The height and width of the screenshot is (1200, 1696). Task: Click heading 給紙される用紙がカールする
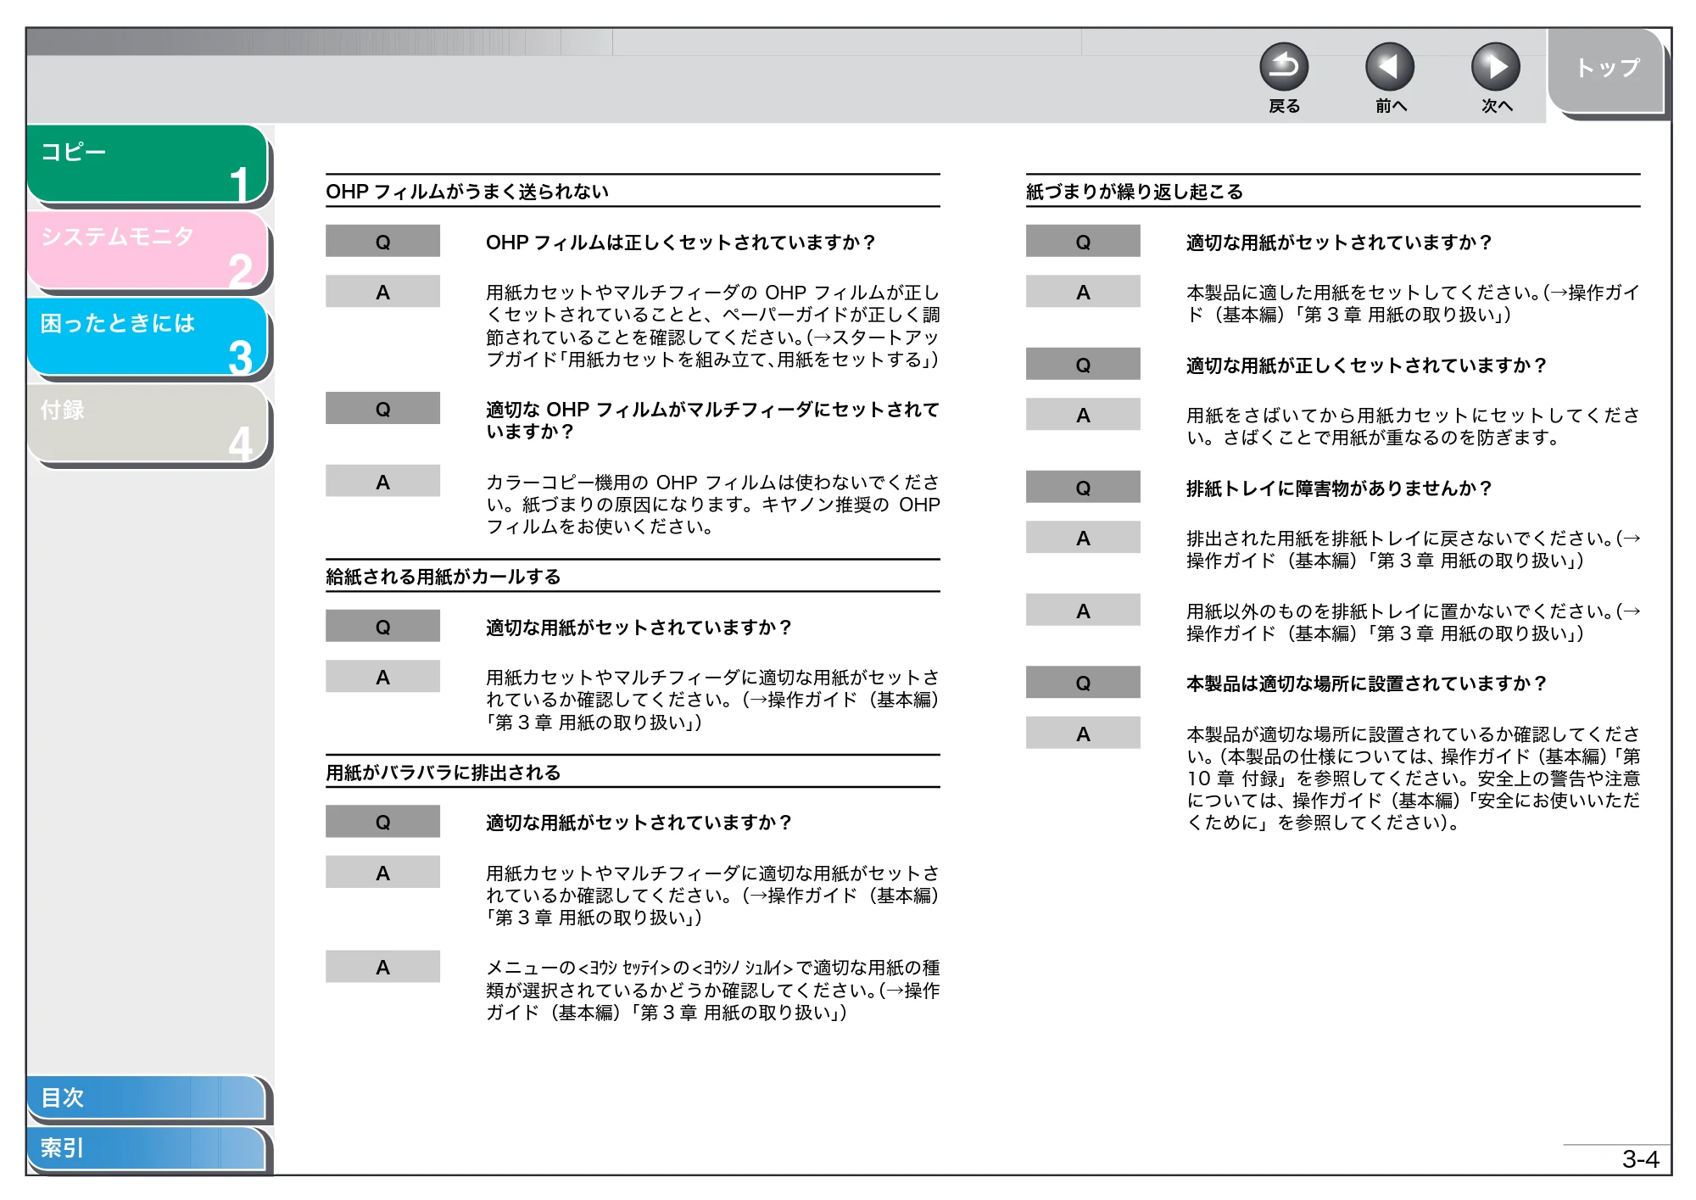[444, 577]
